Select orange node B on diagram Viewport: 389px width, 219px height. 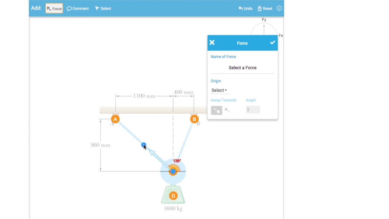pyautogui.click(x=194, y=119)
